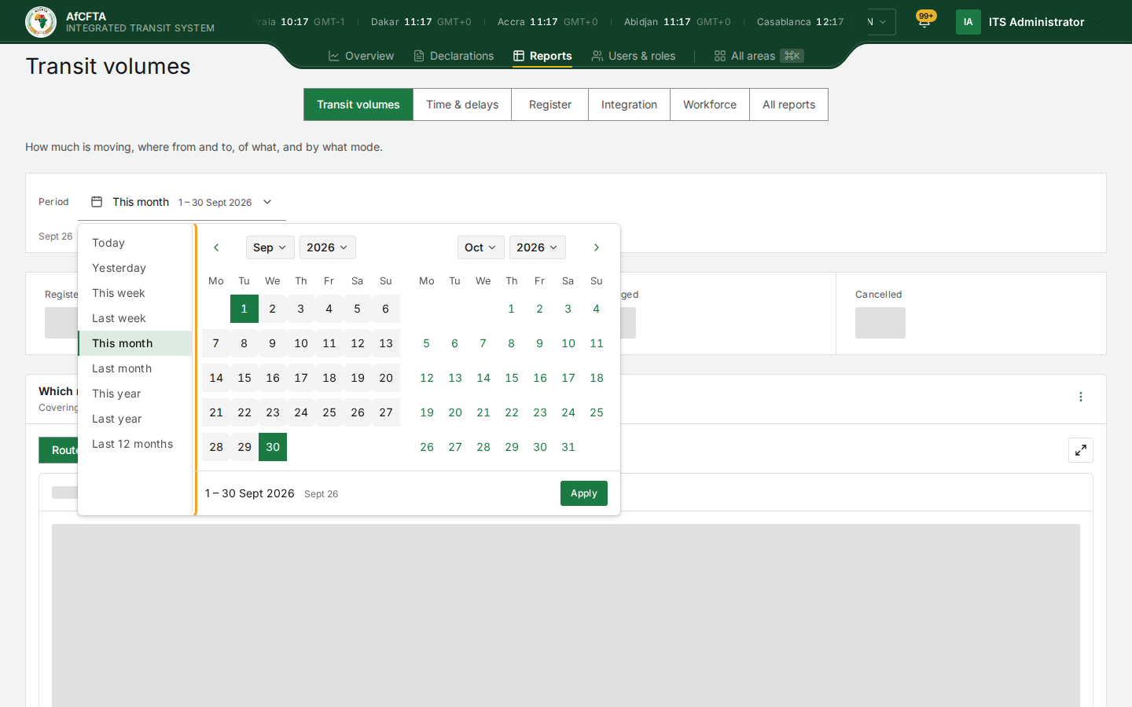Open the year dropdown beside Oct
Screen dimensions: 1132x707
(x=537, y=247)
